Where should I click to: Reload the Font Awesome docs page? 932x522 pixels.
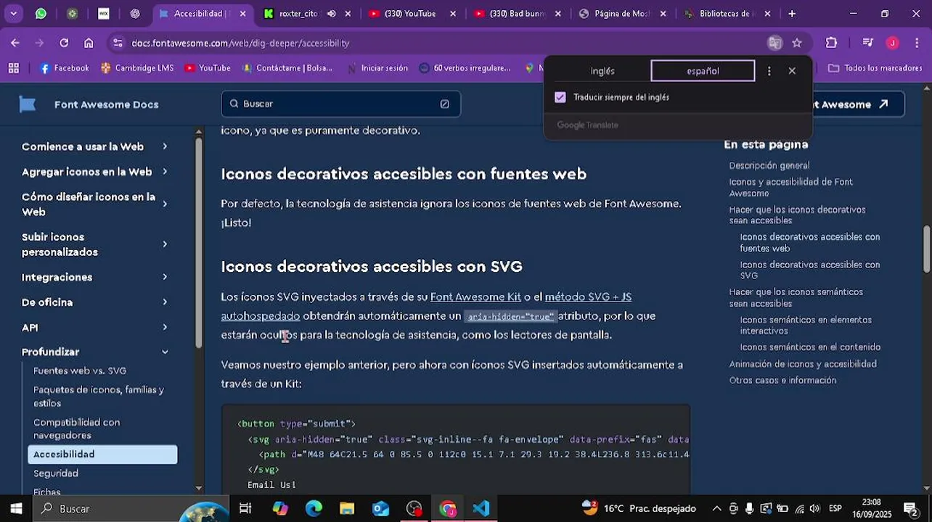coord(64,43)
